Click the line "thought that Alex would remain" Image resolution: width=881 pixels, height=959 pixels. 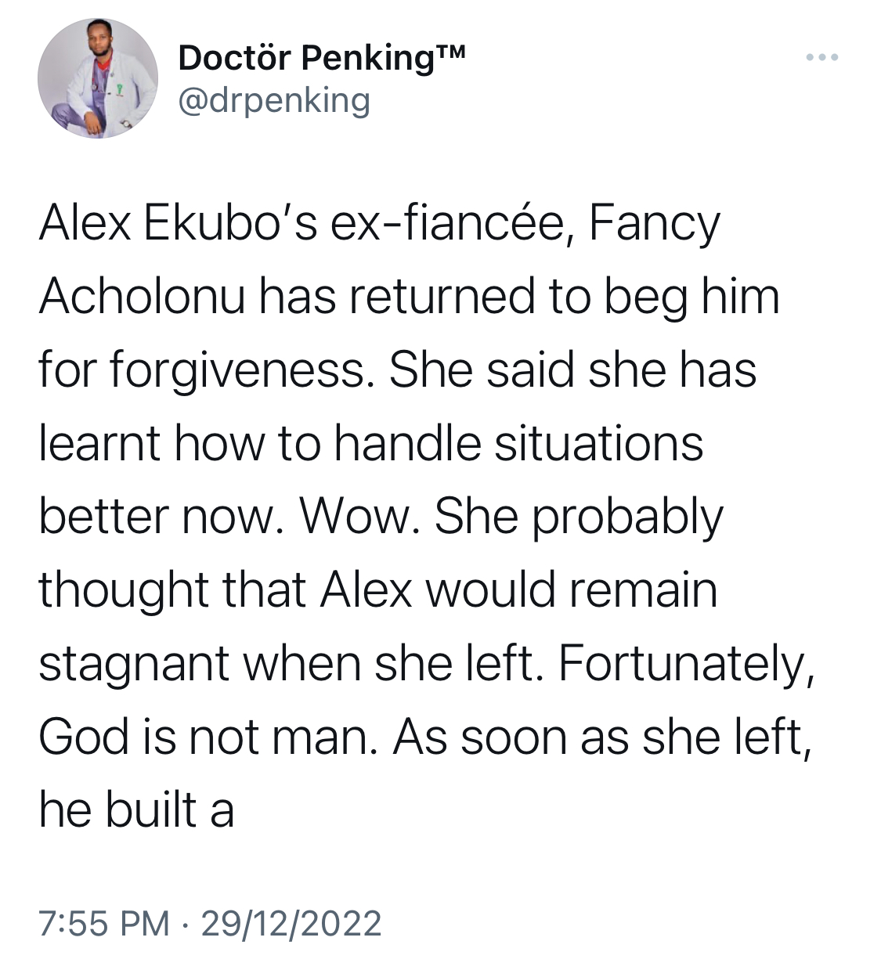click(x=377, y=589)
